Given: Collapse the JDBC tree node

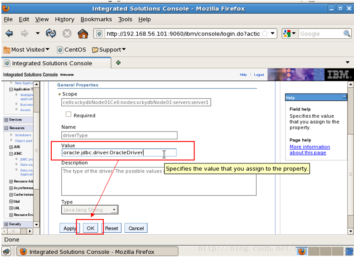Looking at the screenshot, I should click(11, 154).
